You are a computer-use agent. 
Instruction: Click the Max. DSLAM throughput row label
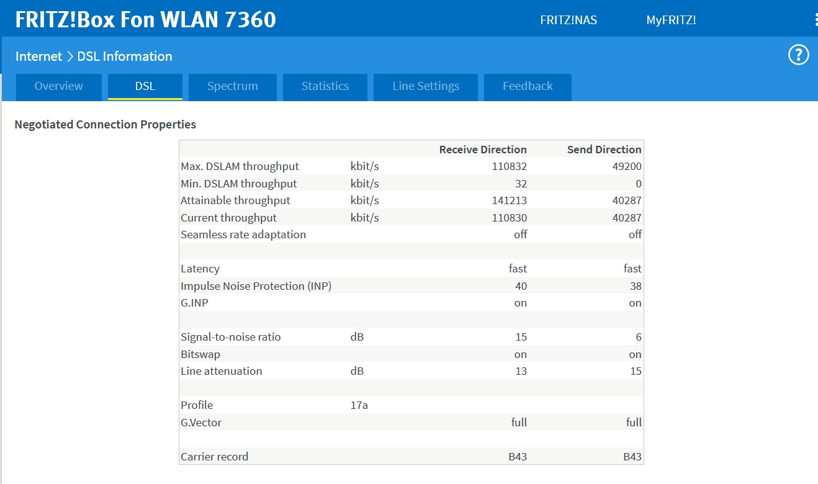point(240,166)
